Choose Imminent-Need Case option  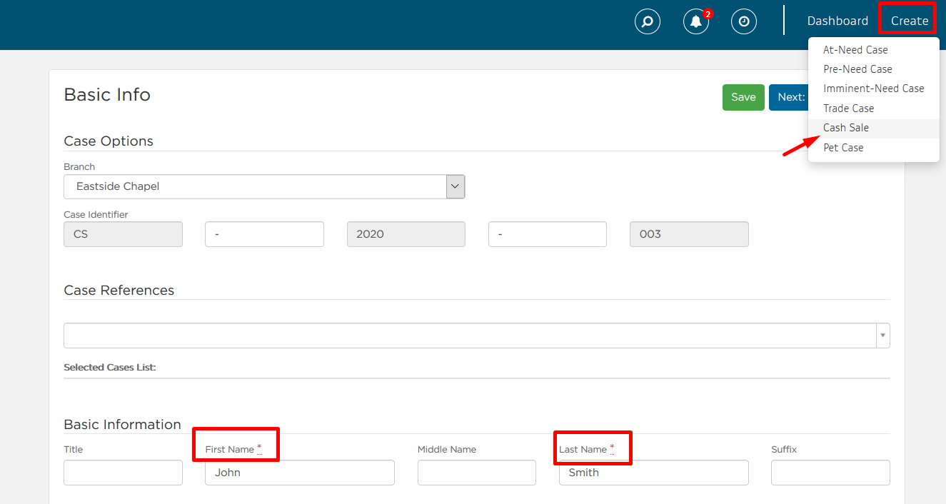coord(874,89)
